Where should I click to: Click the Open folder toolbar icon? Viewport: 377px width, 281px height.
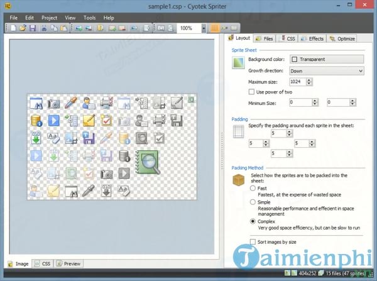[x=23, y=28]
